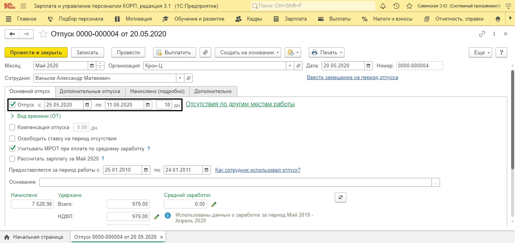
Task: Open the Печать dropdown
Action: [326, 52]
